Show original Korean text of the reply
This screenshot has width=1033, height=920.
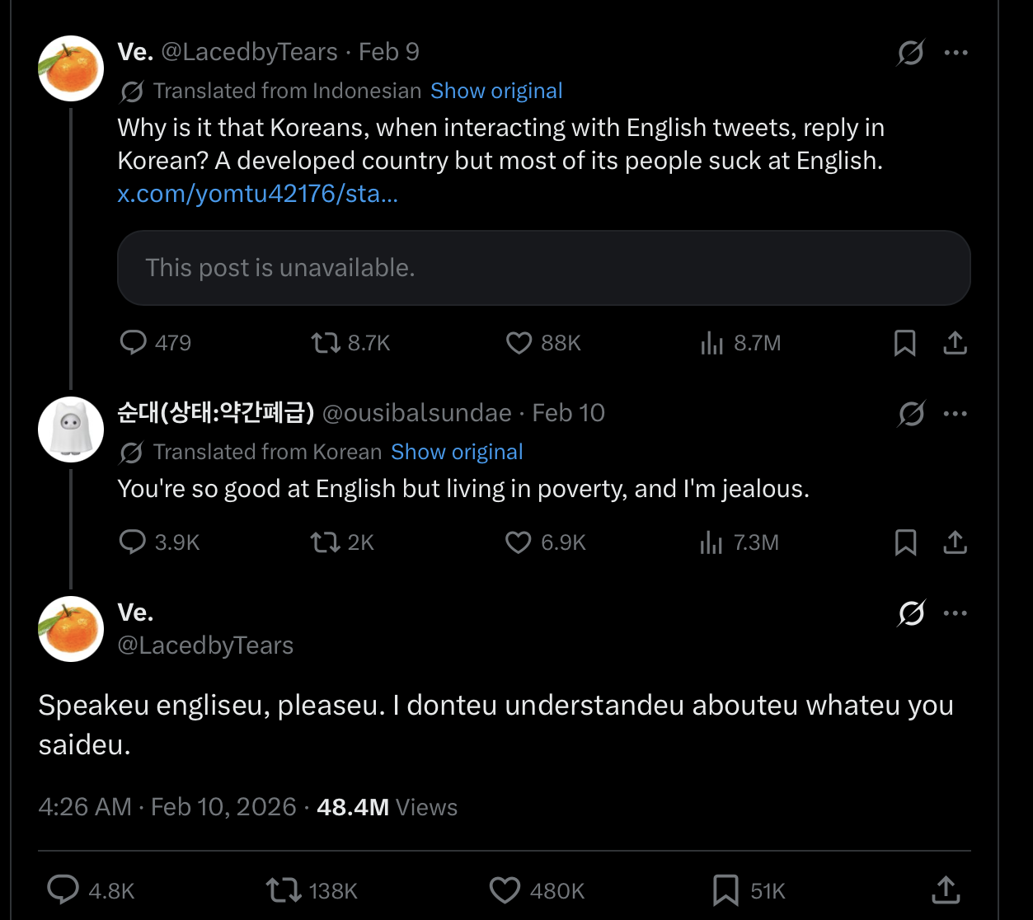tap(457, 452)
